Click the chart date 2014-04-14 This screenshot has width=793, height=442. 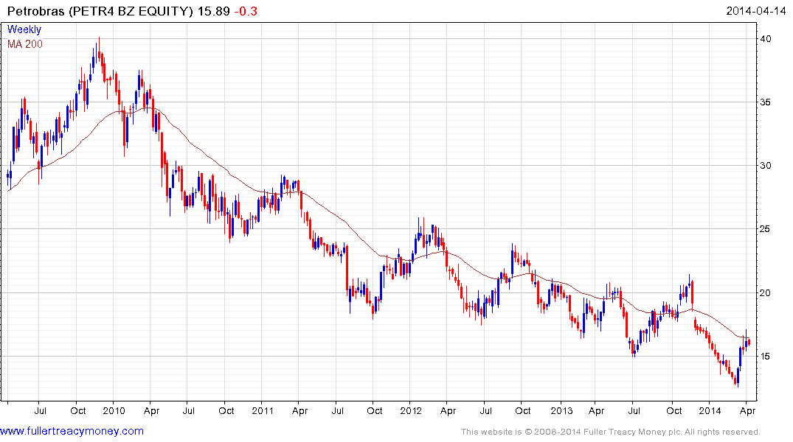click(x=755, y=10)
